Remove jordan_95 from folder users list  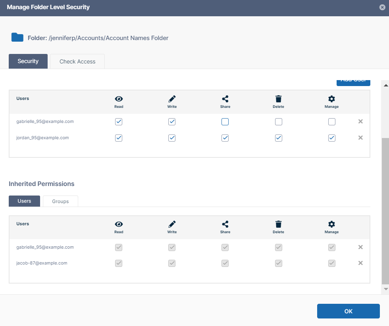point(360,138)
